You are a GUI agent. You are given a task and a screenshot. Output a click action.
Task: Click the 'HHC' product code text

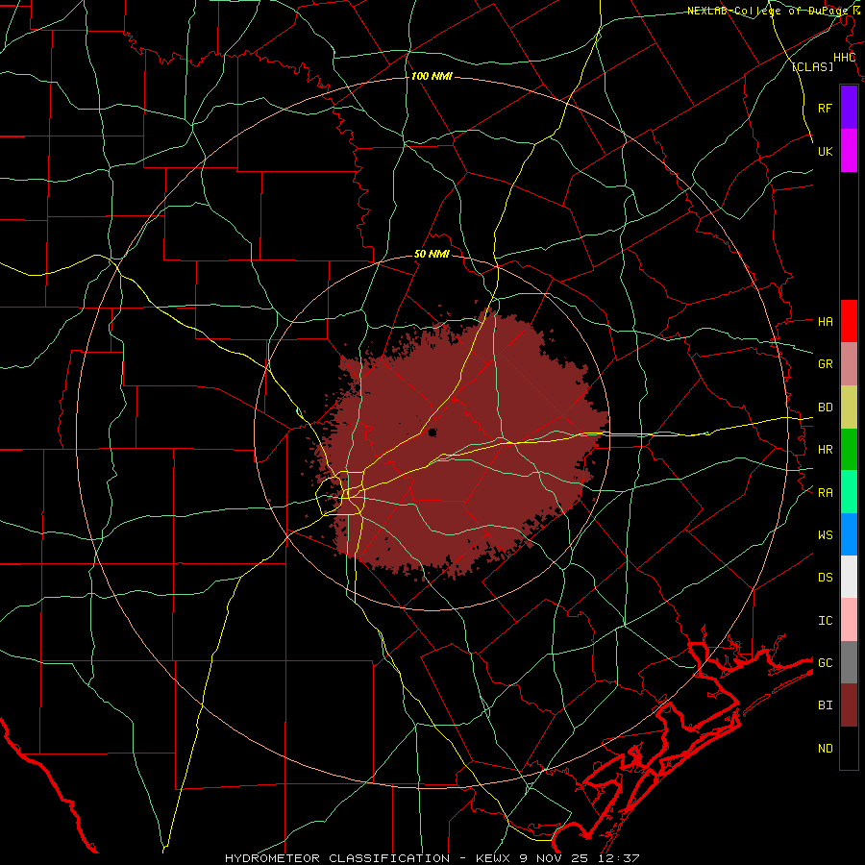844,58
